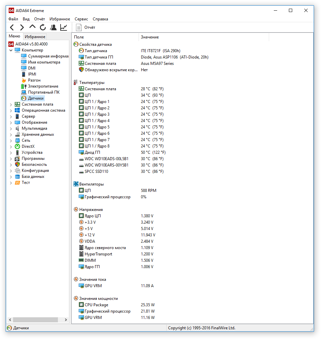Select the HyperTransport voltage row
Viewport: 321px width, 339px height.
pos(116,254)
